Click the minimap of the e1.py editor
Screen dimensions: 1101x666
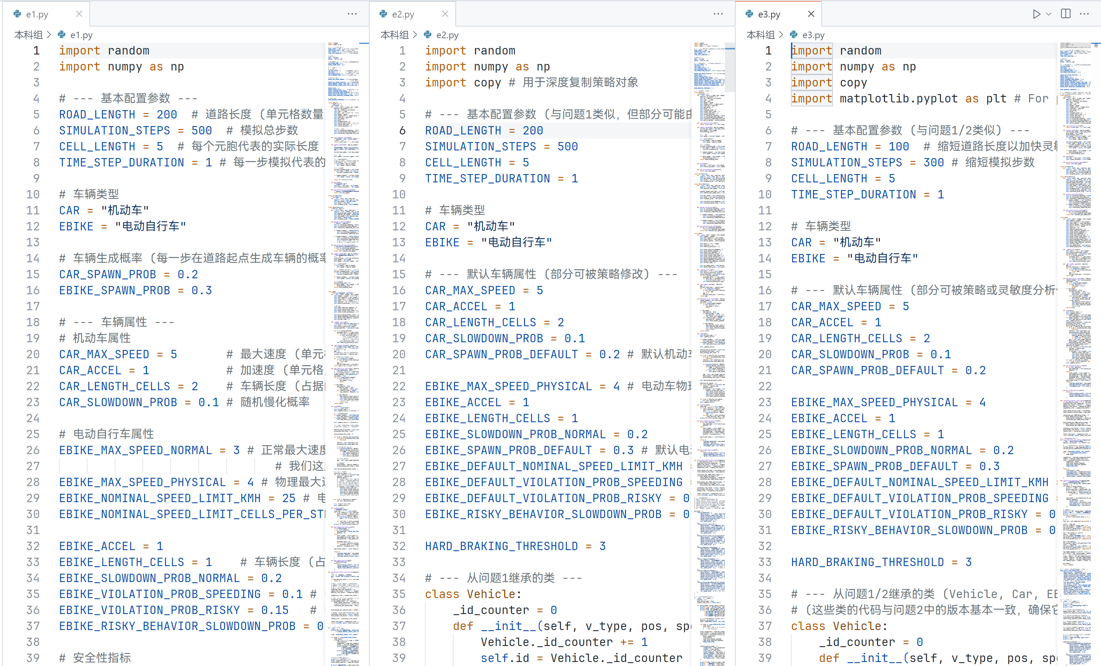(x=344, y=313)
